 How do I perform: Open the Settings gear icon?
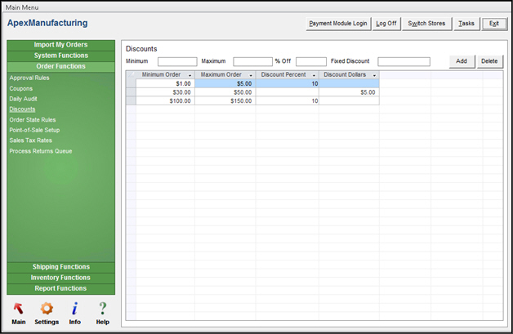(47, 309)
